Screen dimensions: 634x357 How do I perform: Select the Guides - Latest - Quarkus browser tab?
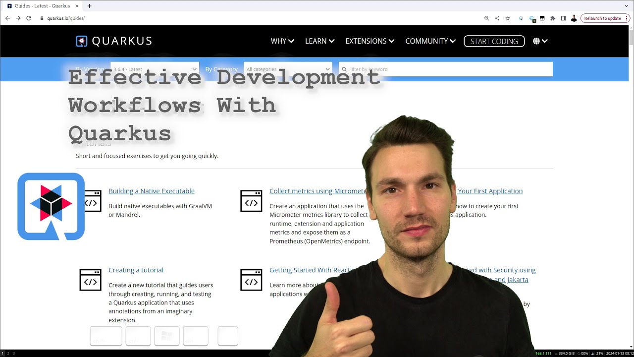point(42,6)
